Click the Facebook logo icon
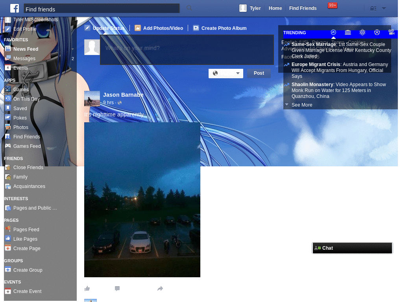Image resolution: width=403 pixels, height=302 pixels. click(x=15, y=8)
